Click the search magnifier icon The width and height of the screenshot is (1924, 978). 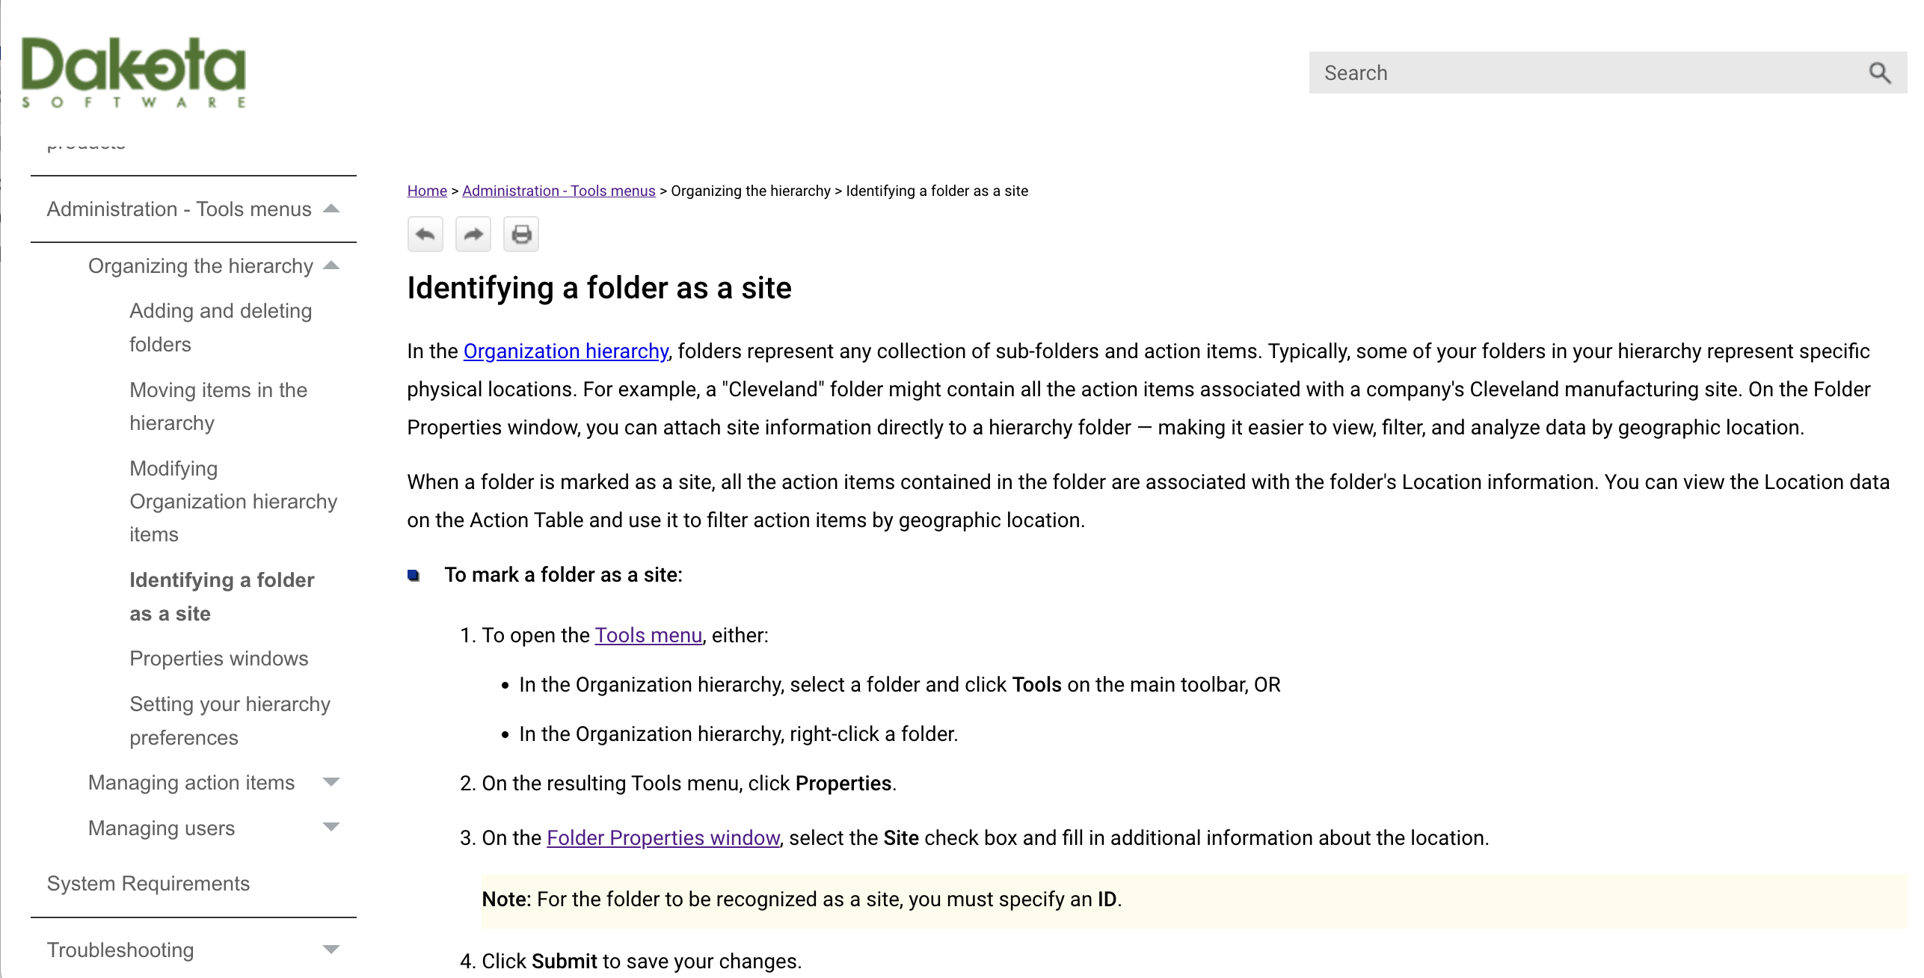(x=1879, y=73)
